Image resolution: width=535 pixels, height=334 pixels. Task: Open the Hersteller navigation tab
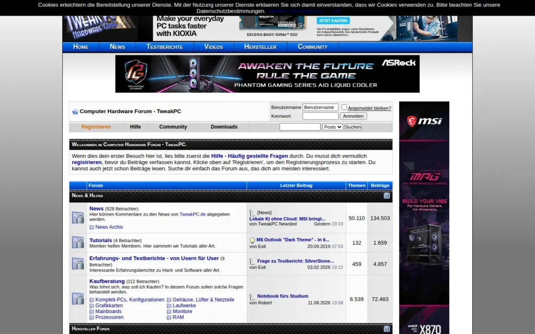click(260, 46)
